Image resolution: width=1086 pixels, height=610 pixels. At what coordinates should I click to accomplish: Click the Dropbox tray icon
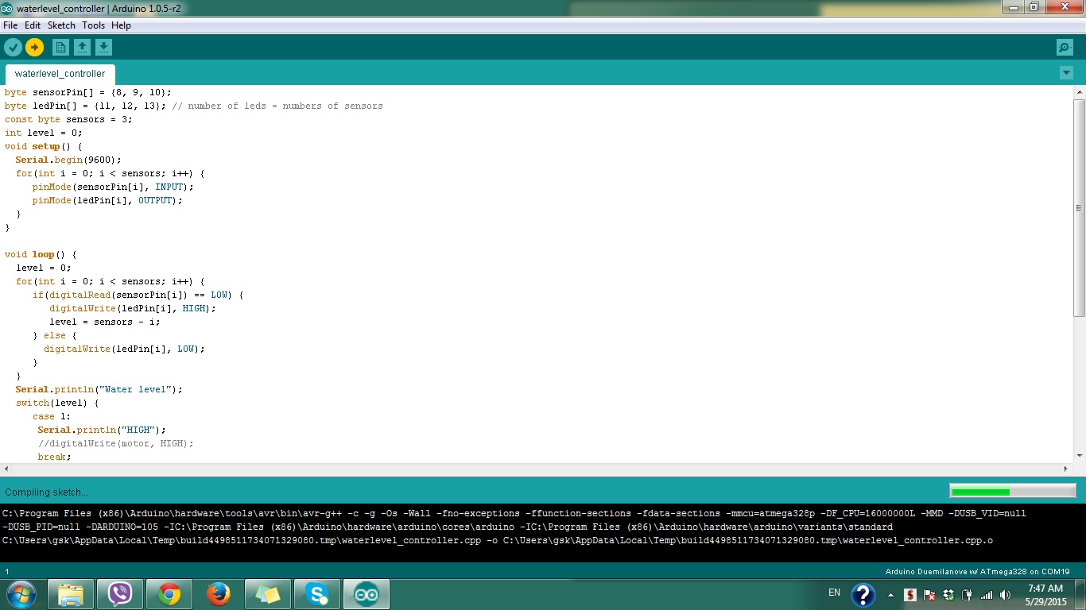pyautogui.click(x=948, y=595)
